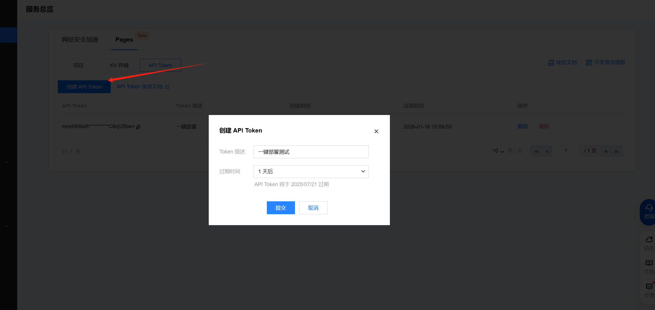Copy the mceh8WaR token with copy icon
This screenshot has height=310, width=655.
coord(138,127)
